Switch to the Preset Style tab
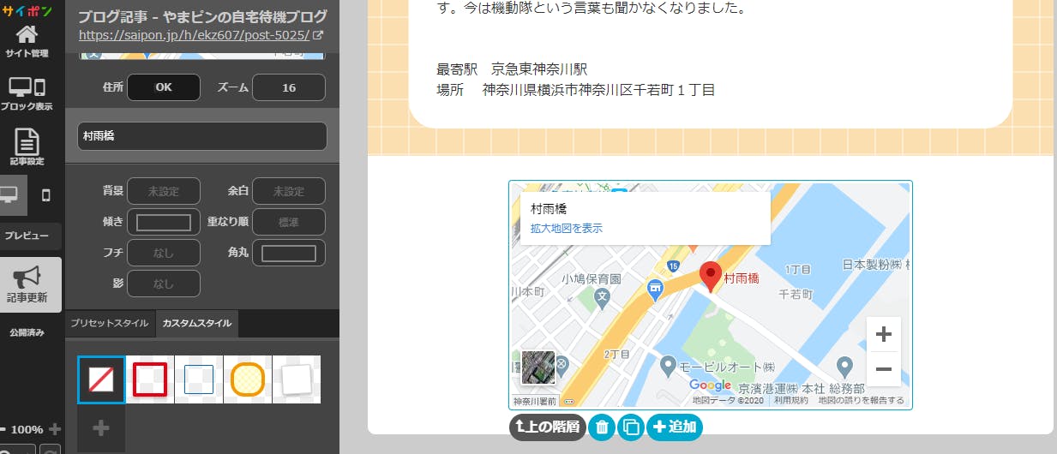 110,324
